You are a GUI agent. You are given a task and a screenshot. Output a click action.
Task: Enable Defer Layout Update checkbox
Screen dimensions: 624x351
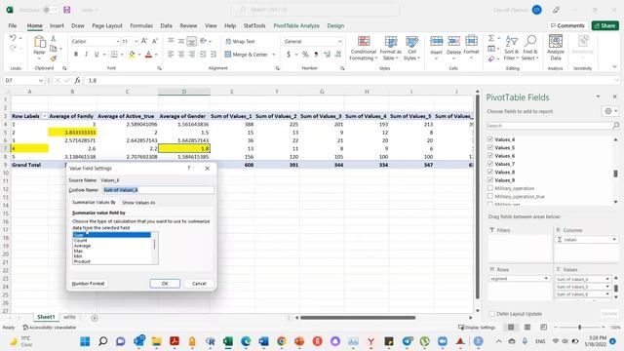click(x=491, y=314)
